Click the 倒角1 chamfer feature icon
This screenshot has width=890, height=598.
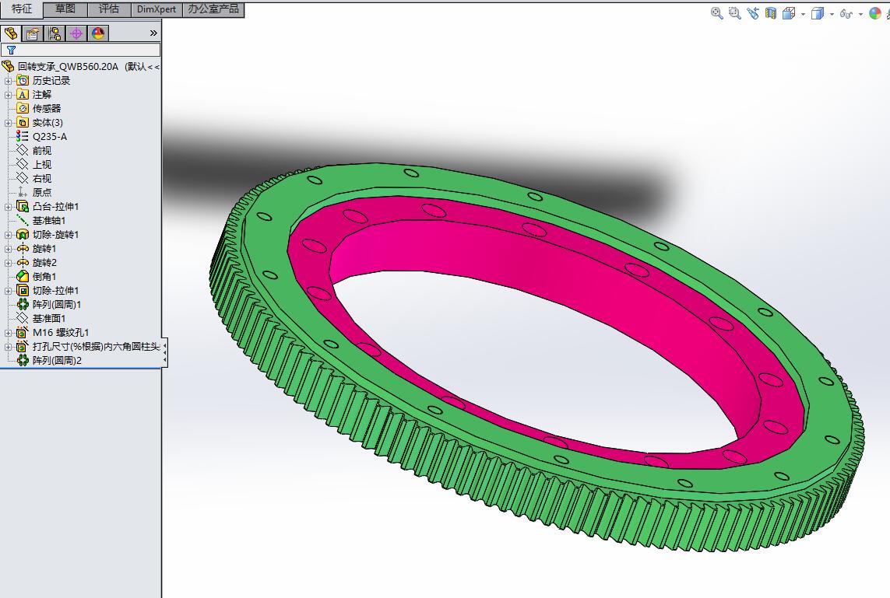22,277
